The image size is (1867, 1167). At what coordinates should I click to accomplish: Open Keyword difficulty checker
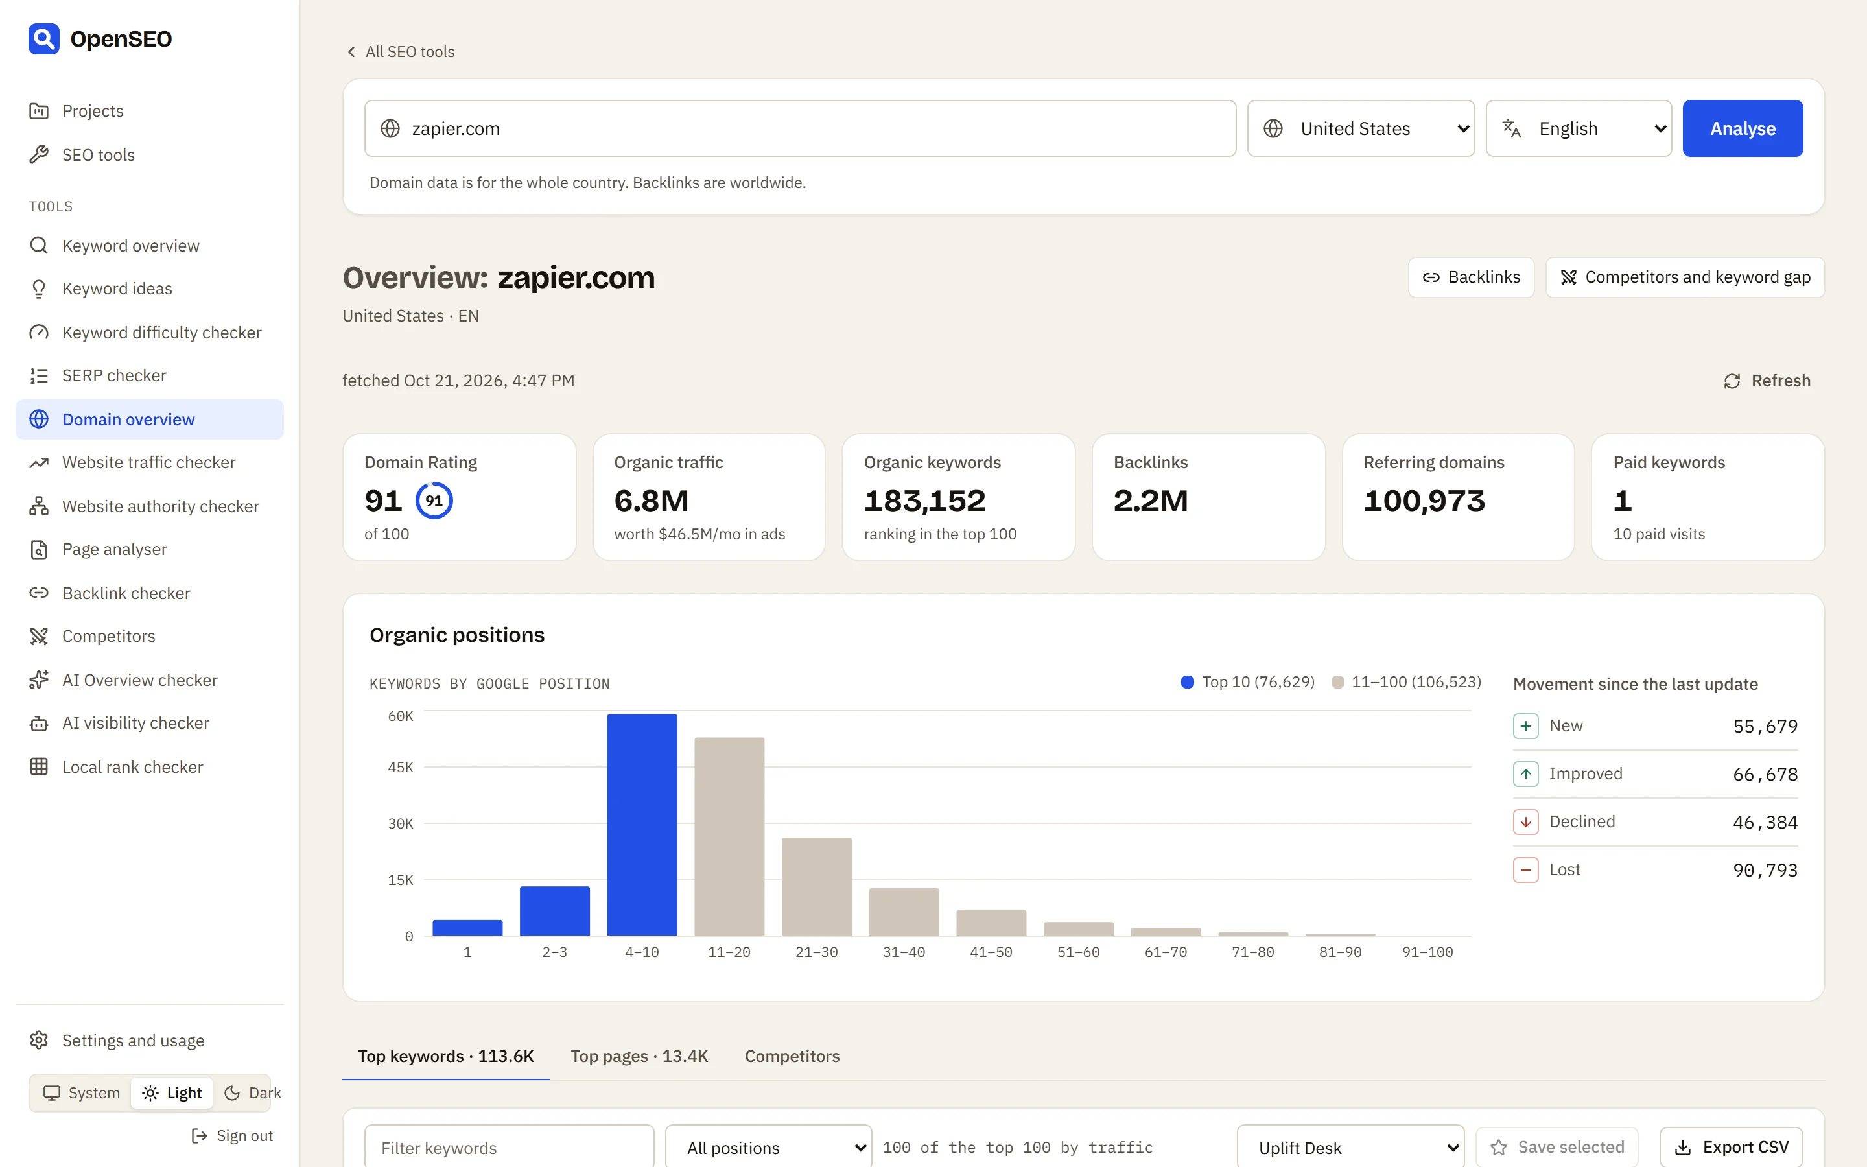[x=149, y=333]
